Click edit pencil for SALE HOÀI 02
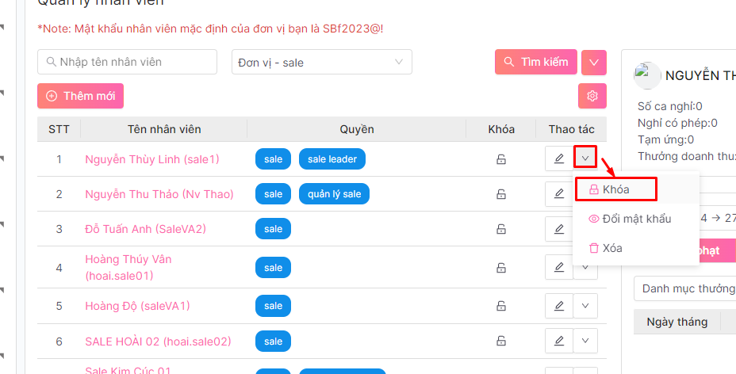Image resolution: width=736 pixels, height=374 pixels. [x=559, y=341]
